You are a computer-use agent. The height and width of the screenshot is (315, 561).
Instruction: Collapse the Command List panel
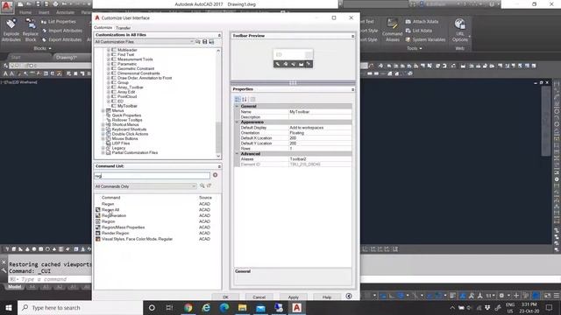click(x=219, y=166)
